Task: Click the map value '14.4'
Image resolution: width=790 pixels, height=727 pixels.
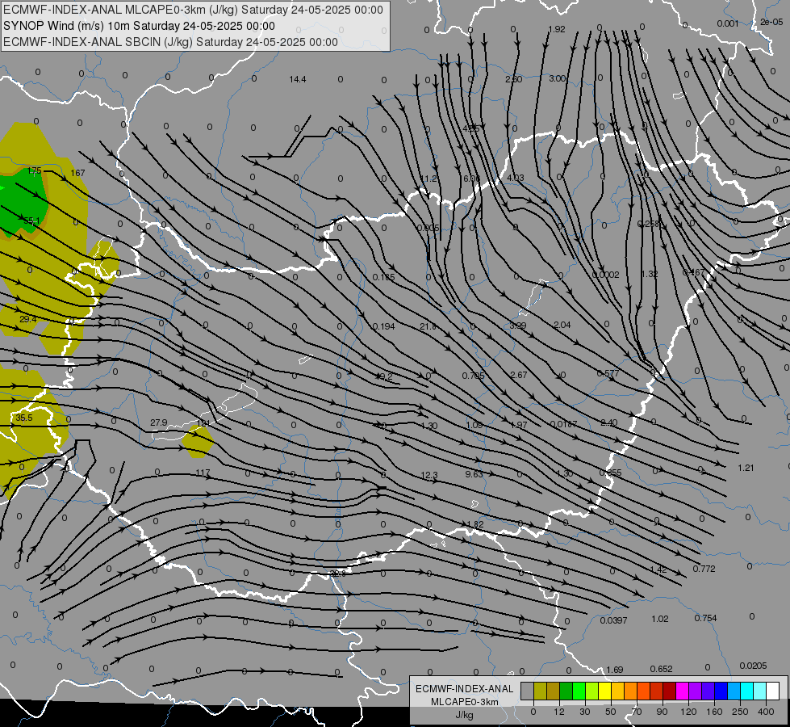Action: tap(298, 79)
